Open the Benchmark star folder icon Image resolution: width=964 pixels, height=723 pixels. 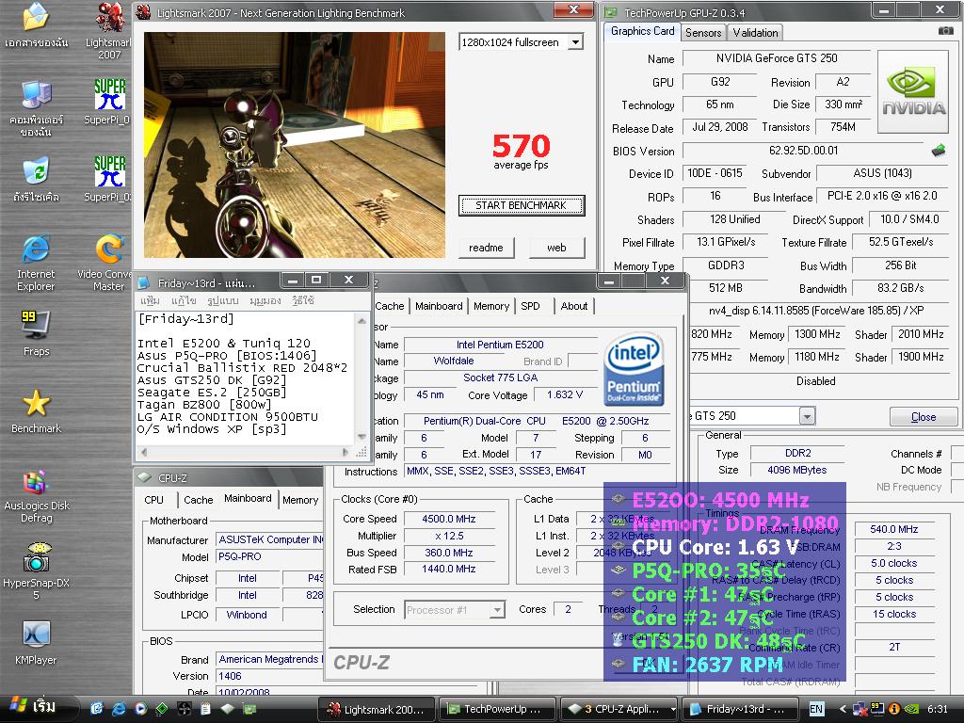36,411
